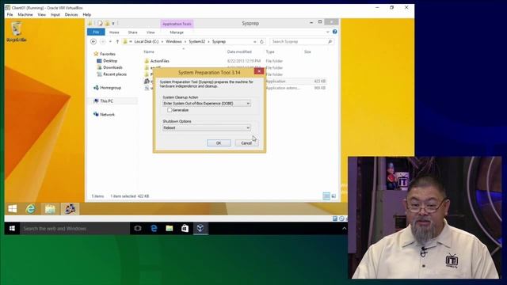
Task: Launch Edge from the host taskbar
Action: coord(154,229)
